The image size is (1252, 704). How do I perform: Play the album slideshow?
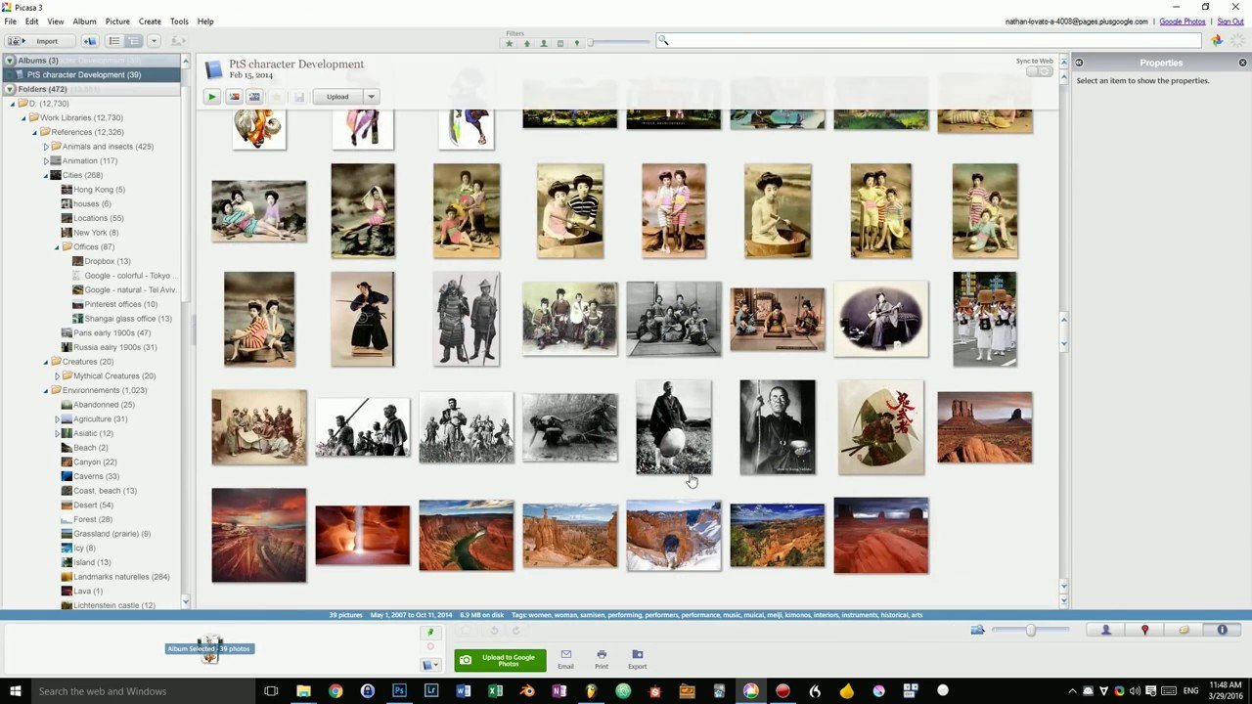[211, 97]
